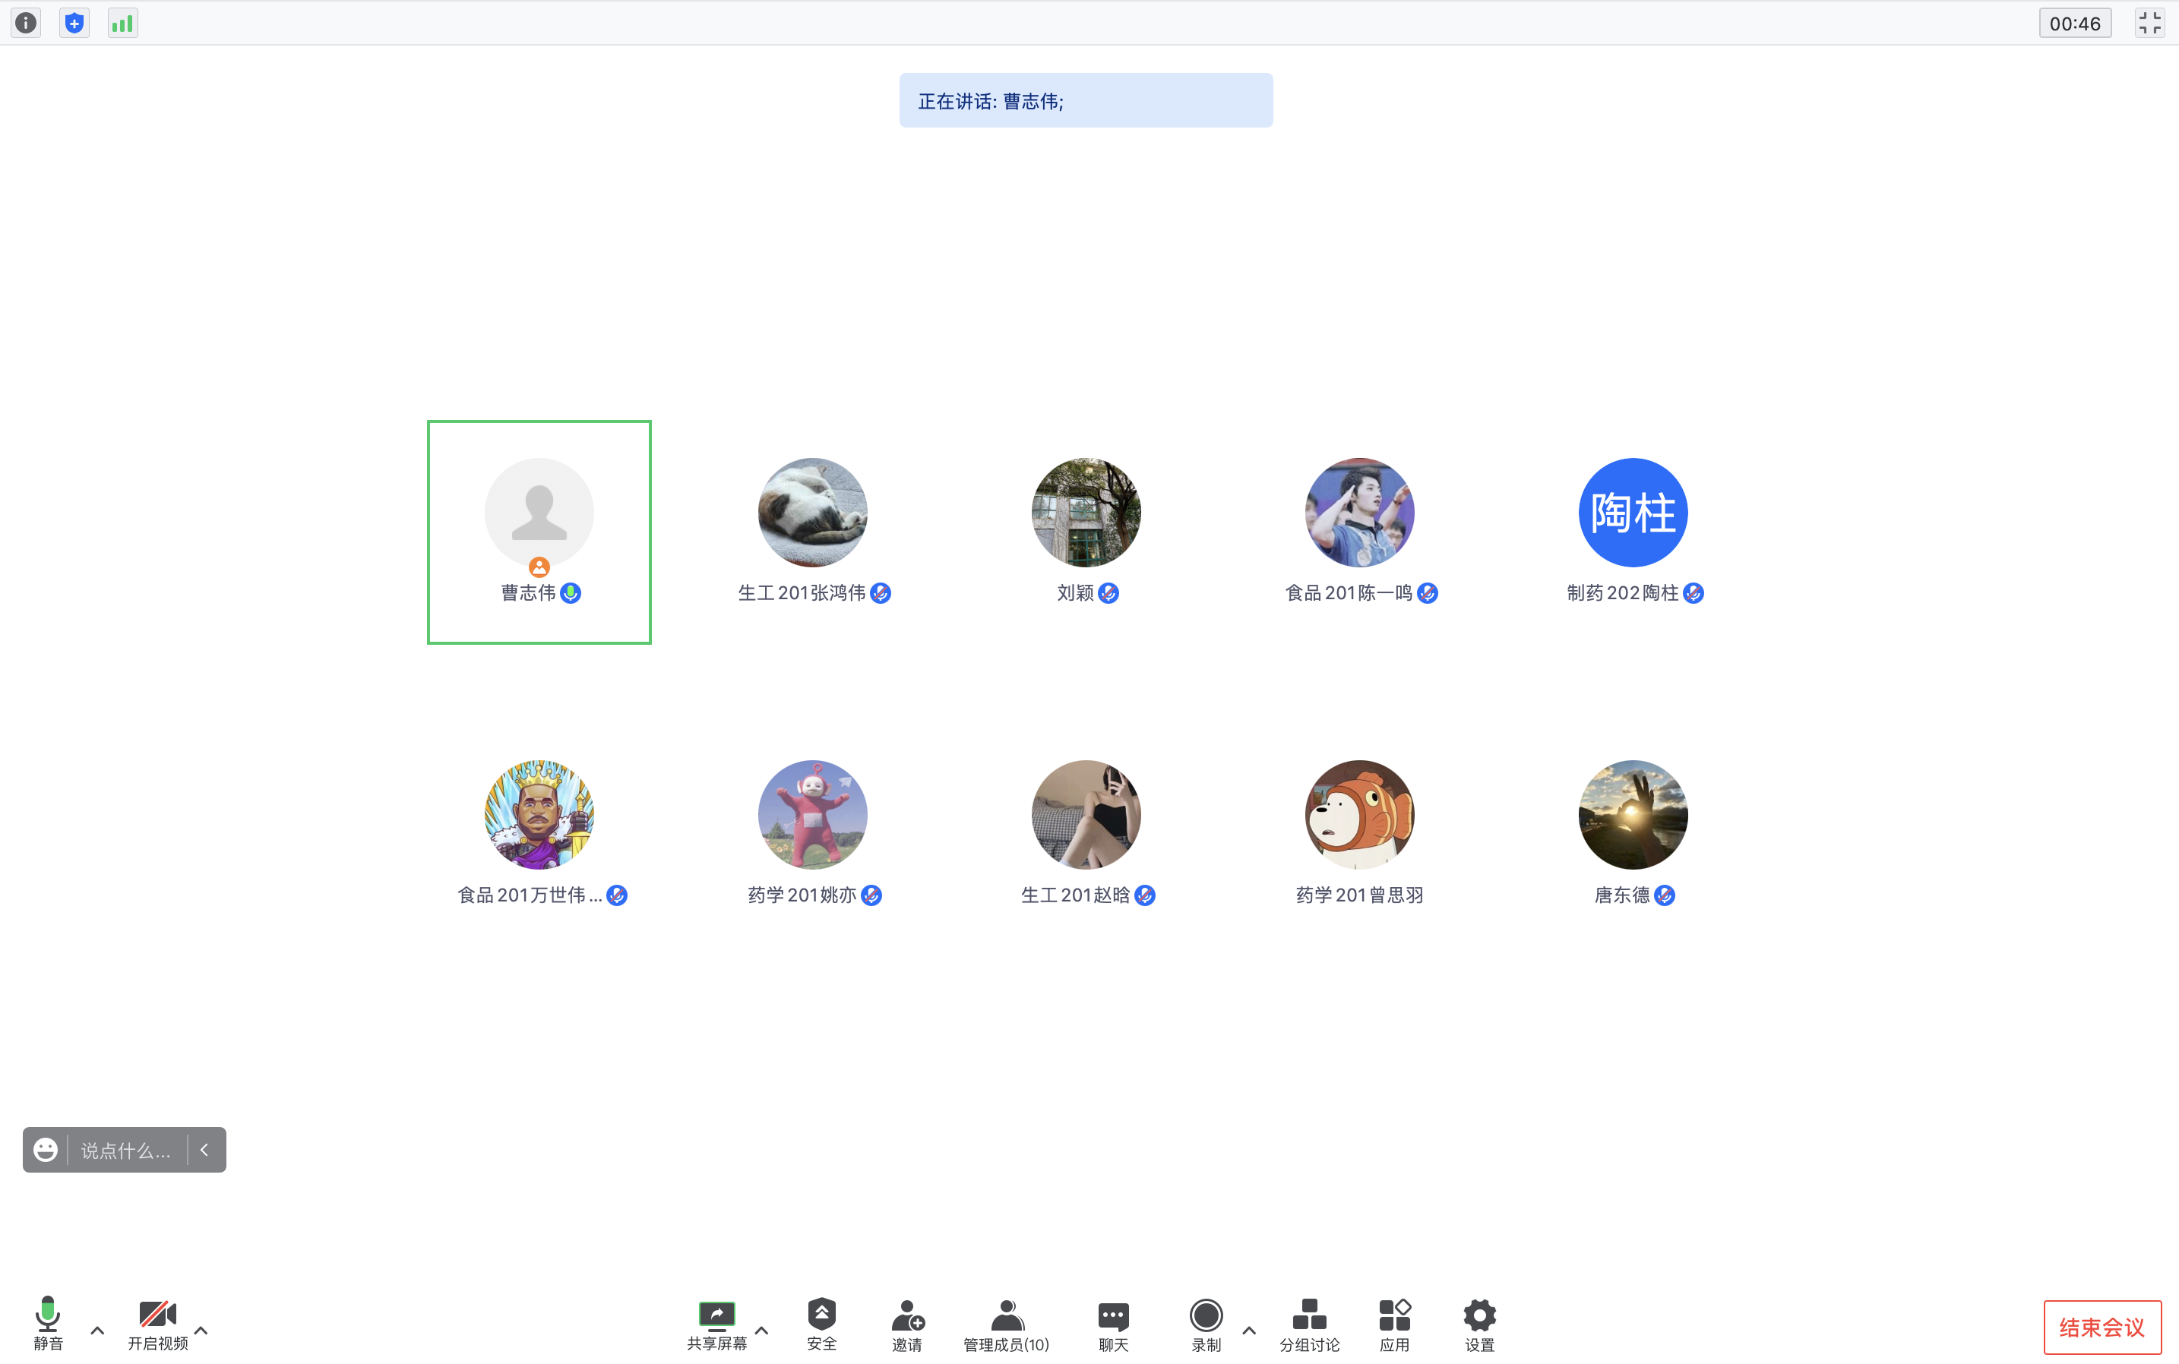Expand recording options arrow beside 录制
Screen dimensions: 2179x1364
(1250, 1330)
